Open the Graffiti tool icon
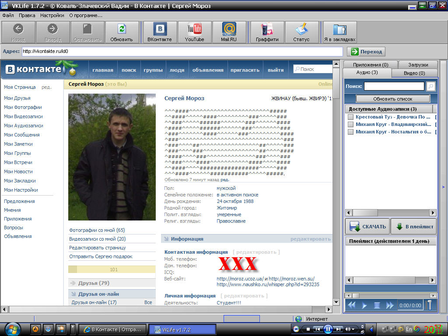Screen dimensions: 448x336 pyautogui.click(x=267, y=29)
